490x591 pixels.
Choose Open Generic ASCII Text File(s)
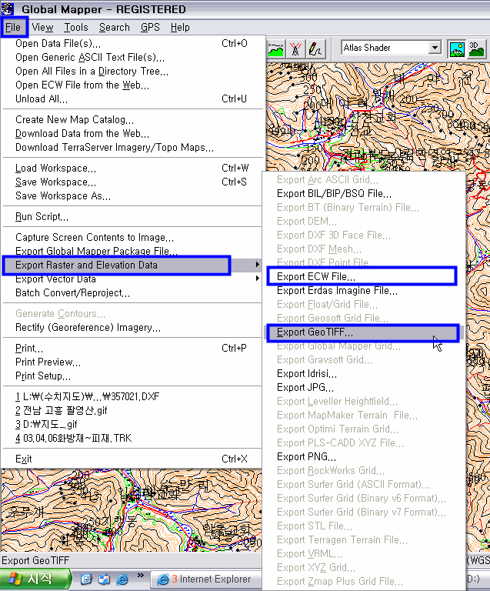[132, 57]
